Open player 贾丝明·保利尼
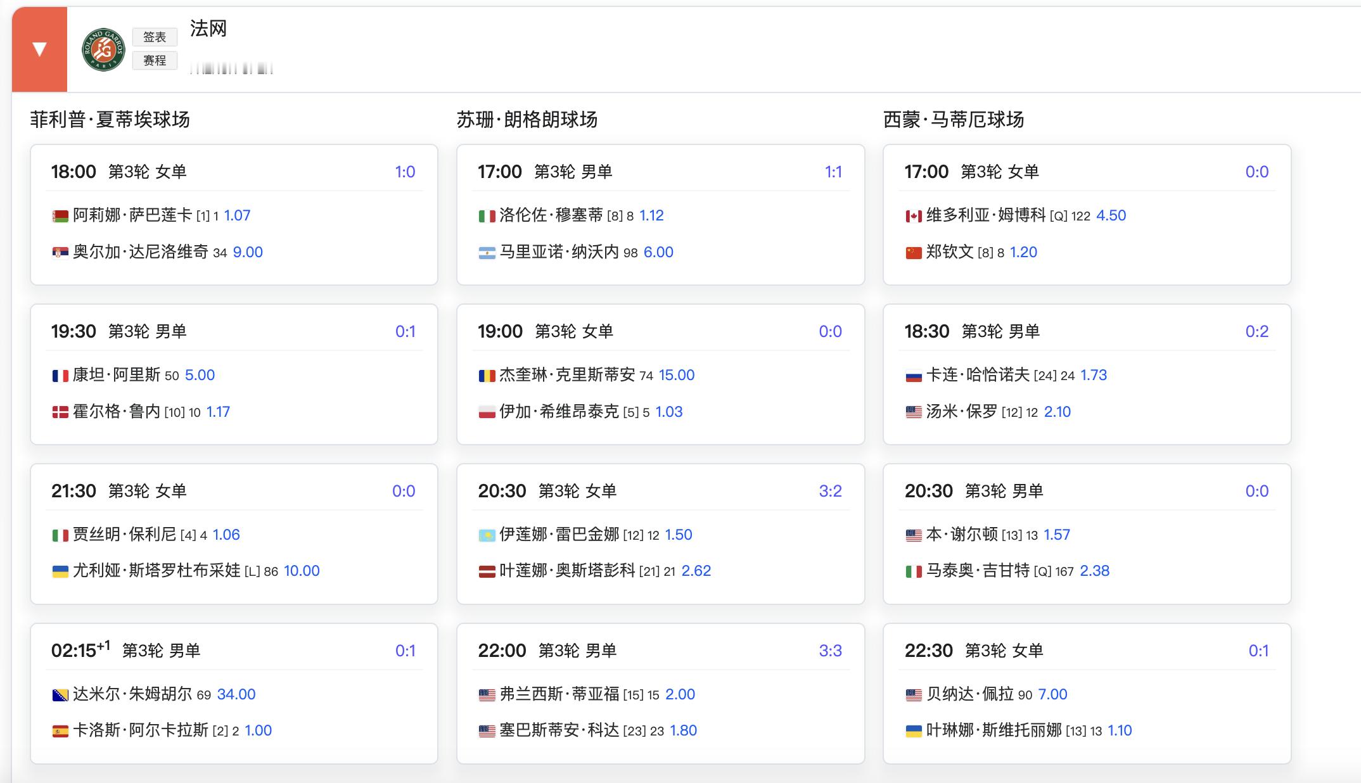This screenshot has height=783, width=1361. click(125, 535)
